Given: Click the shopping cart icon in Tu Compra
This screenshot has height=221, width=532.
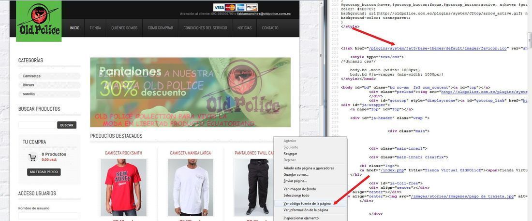Looking at the screenshot, I should tap(32, 157).
